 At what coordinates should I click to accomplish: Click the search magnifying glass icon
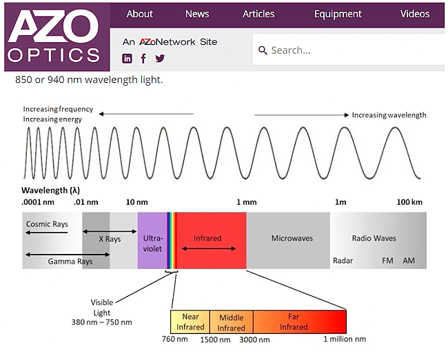coord(263,50)
